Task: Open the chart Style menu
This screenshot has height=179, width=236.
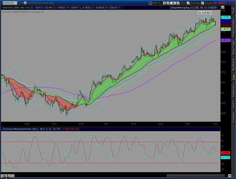Action: (x=182, y=3)
